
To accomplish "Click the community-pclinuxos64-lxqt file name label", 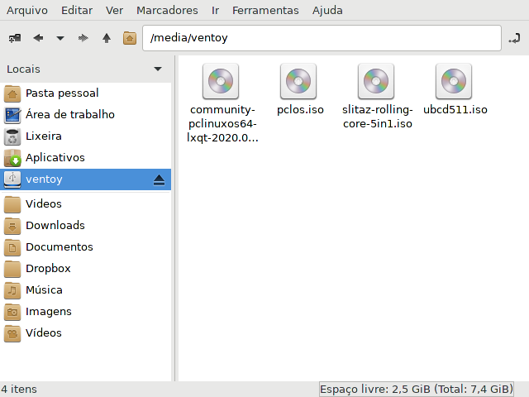I will (x=222, y=124).
